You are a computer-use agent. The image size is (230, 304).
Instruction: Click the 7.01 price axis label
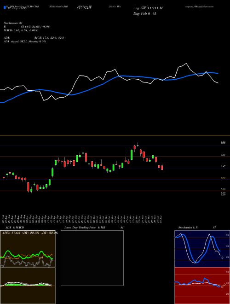click(223, 155)
